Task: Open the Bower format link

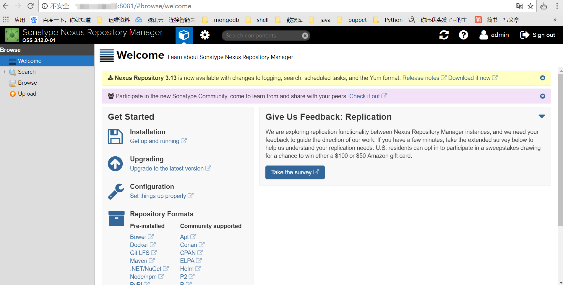Action: tap(142, 237)
